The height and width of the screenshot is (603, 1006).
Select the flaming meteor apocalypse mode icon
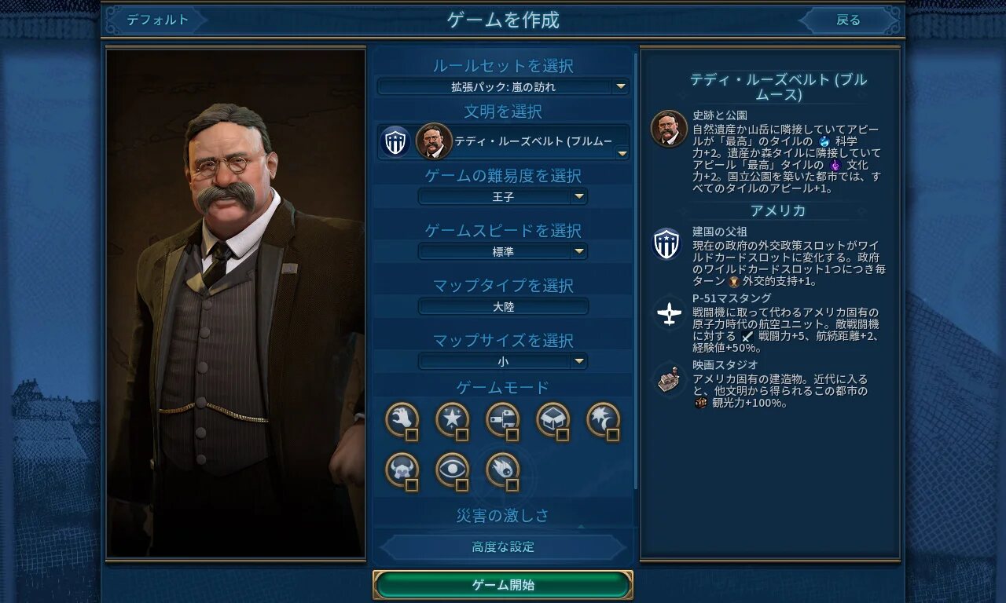tap(503, 470)
